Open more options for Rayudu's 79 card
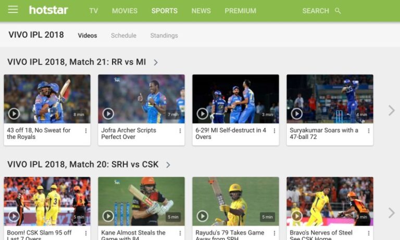This screenshot has height=240, width=400. [274, 233]
